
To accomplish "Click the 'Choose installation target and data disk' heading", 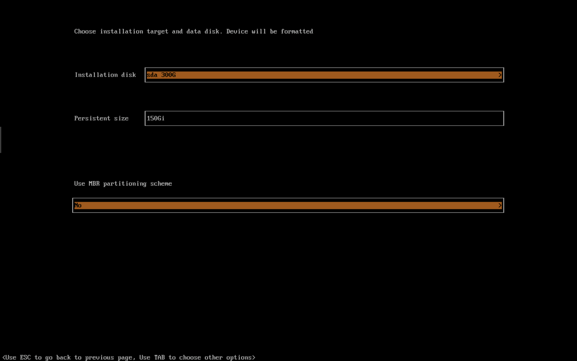I will click(x=194, y=32).
